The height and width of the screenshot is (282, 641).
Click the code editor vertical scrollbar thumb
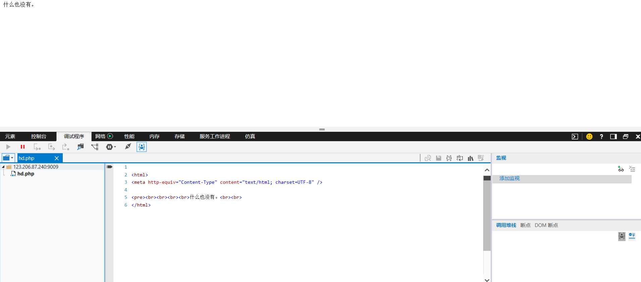point(487,213)
